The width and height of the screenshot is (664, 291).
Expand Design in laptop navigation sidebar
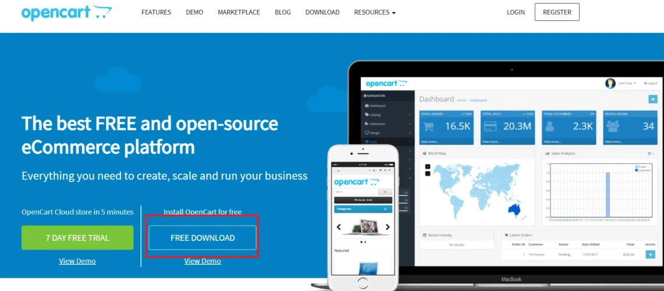387,133
